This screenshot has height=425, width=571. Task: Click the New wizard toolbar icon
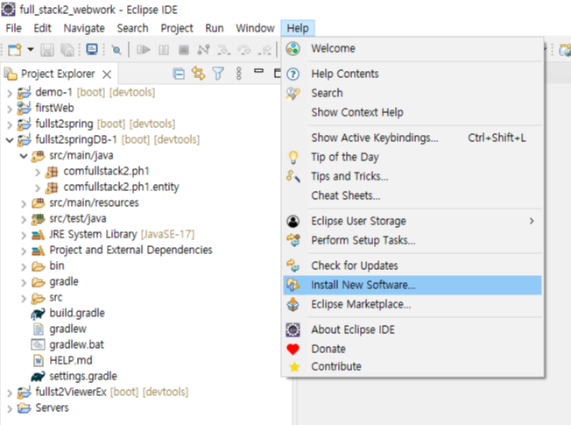coord(15,50)
